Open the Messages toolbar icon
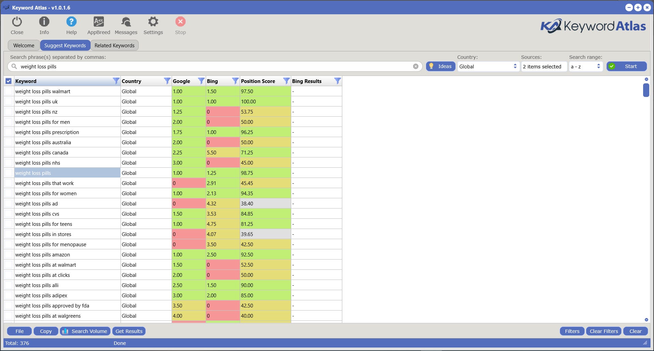 [x=126, y=22]
